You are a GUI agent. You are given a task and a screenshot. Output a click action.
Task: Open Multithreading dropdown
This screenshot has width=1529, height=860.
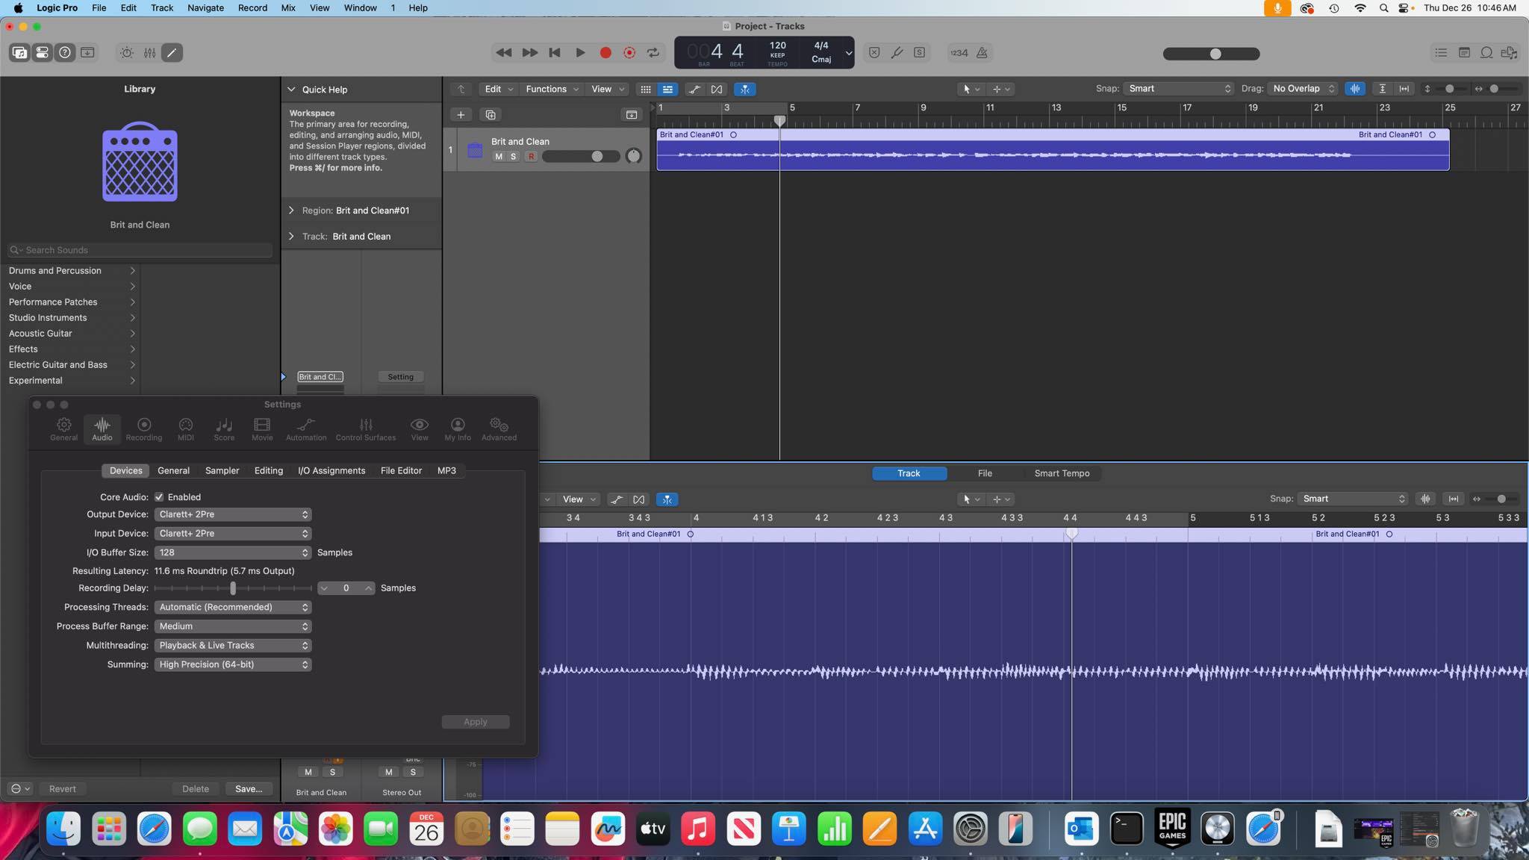click(x=233, y=646)
